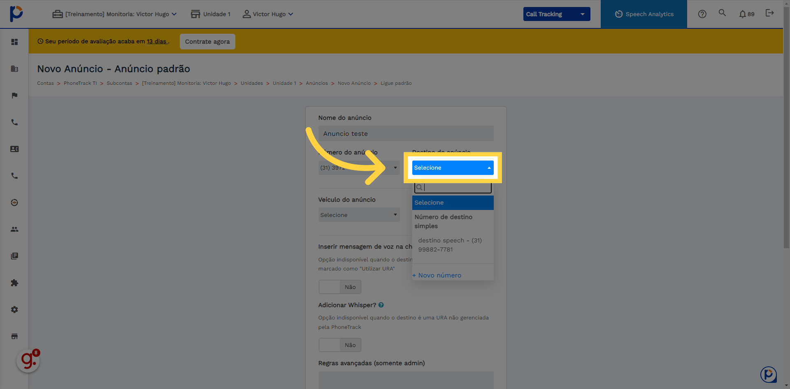This screenshot has width=790, height=389.
Task: Click the PhoneTrack logo in header
Action: click(16, 14)
